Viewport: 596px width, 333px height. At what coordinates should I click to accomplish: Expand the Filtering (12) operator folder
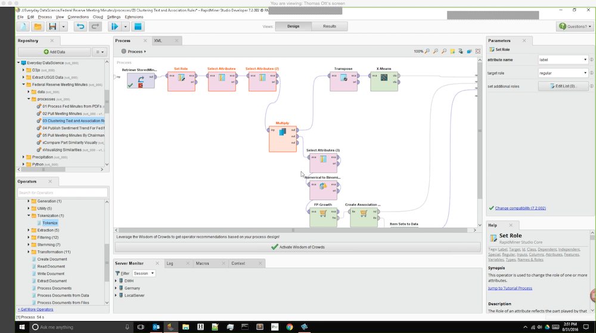coord(29,238)
